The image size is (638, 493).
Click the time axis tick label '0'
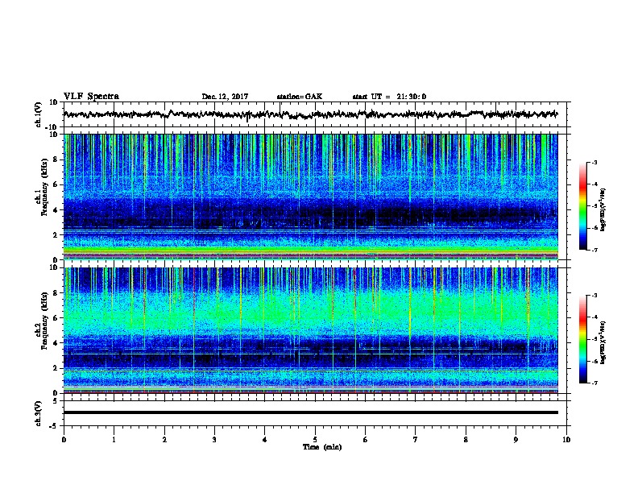[x=64, y=440]
